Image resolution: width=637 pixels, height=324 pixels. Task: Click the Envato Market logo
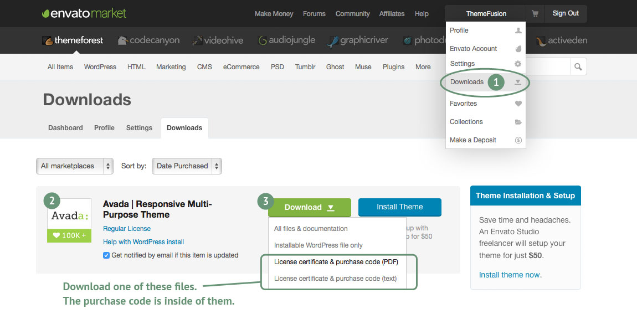pos(85,13)
